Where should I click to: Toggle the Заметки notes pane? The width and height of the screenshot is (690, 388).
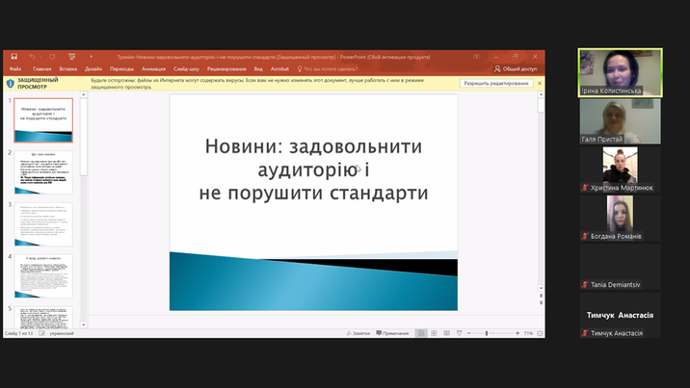click(358, 333)
